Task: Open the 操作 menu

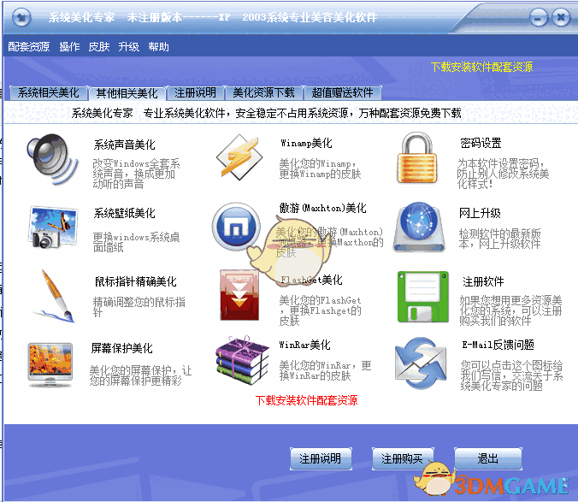Action: pos(69,46)
